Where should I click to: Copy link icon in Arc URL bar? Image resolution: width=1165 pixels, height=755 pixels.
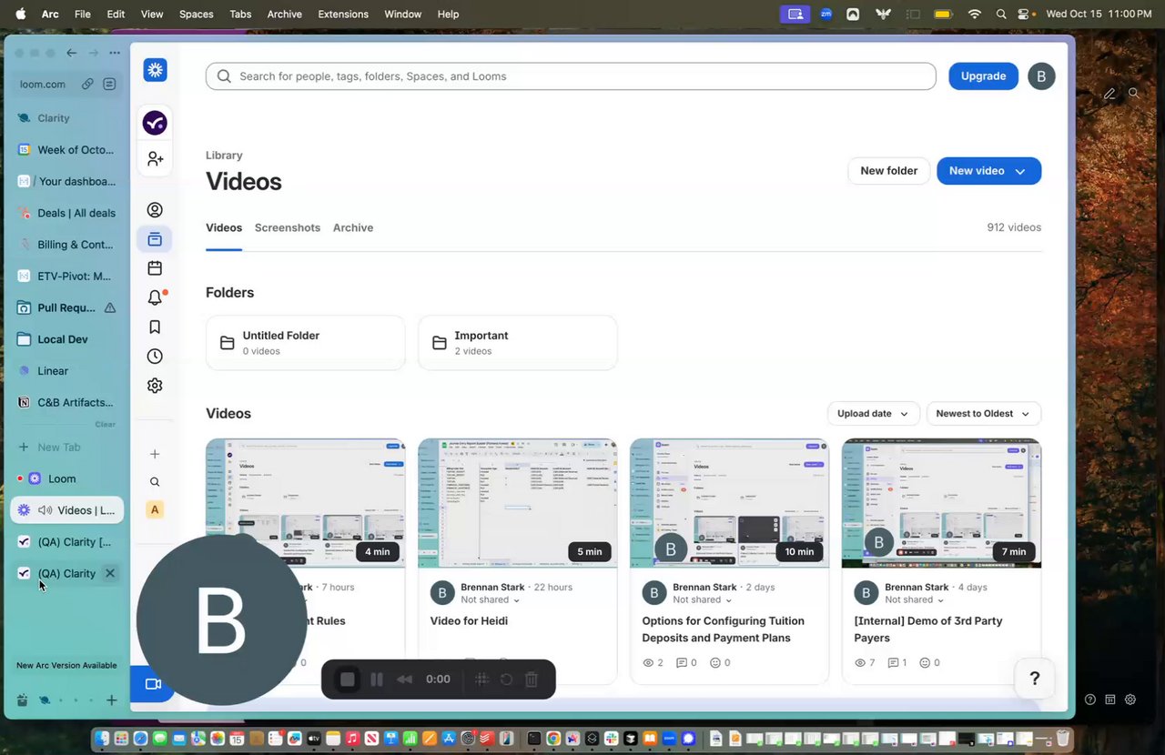87,84
